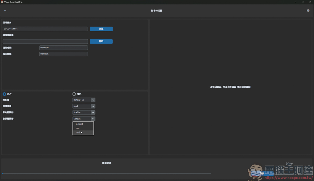314x181 pixels.
Task: Open the 解析度 dropdown showing 3840x2160
Action: tap(84, 100)
